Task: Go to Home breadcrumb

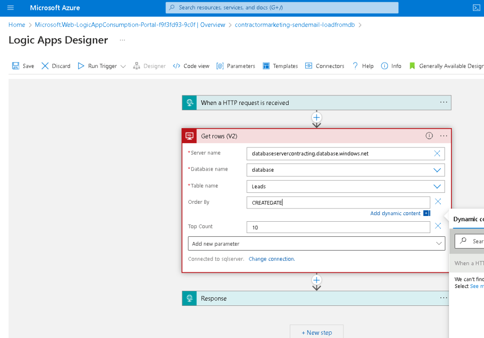Action: (x=17, y=25)
